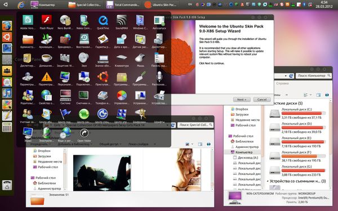The width and height of the screenshot is (338, 211).
Task: Open the notepad icon in the dock
Action: [x=7, y=116]
